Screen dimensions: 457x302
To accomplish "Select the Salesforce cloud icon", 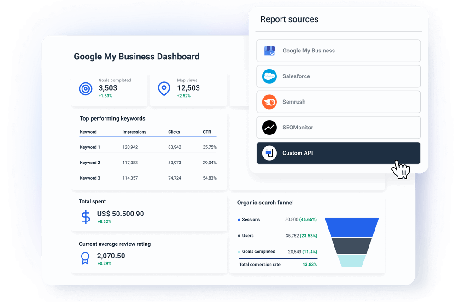I will [x=269, y=76].
